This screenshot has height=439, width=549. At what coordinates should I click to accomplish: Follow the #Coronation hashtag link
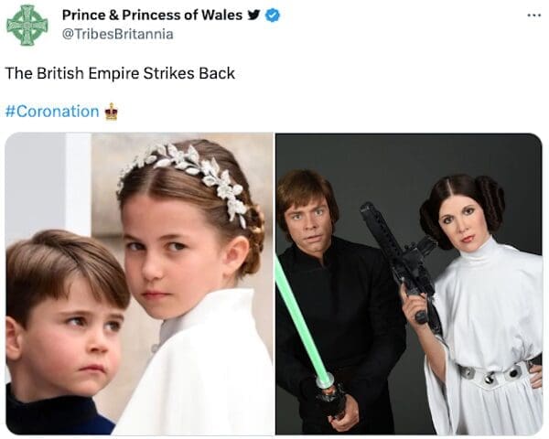pos(52,112)
